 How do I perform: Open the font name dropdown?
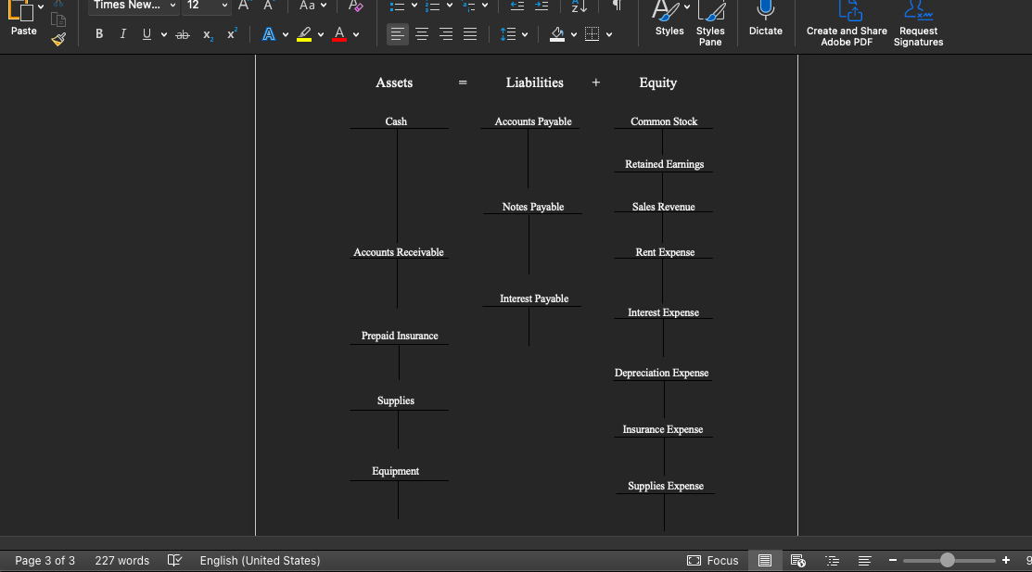click(x=133, y=6)
